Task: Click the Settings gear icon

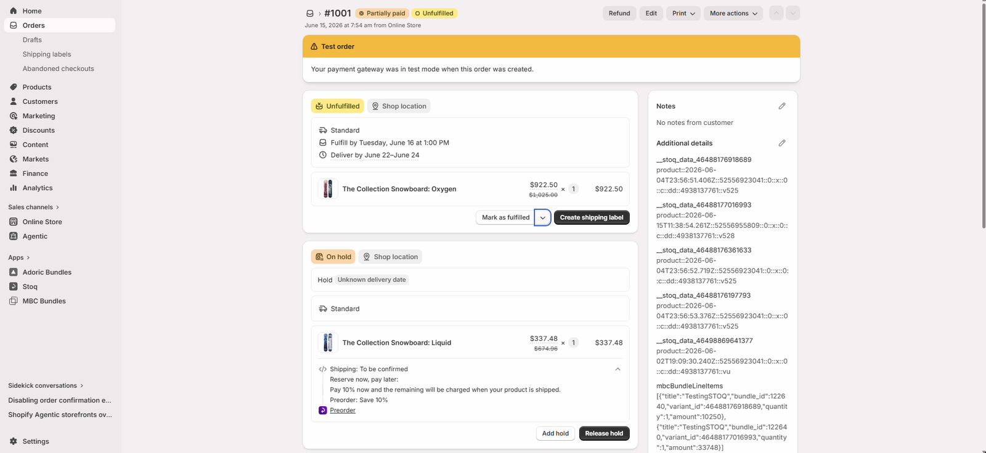Action: (x=14, y=441)
